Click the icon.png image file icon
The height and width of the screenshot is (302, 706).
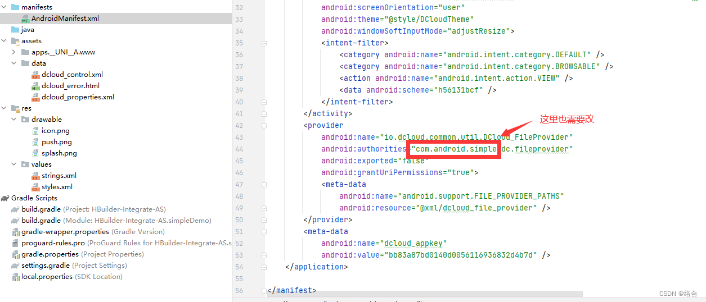[x=35, y=131]
